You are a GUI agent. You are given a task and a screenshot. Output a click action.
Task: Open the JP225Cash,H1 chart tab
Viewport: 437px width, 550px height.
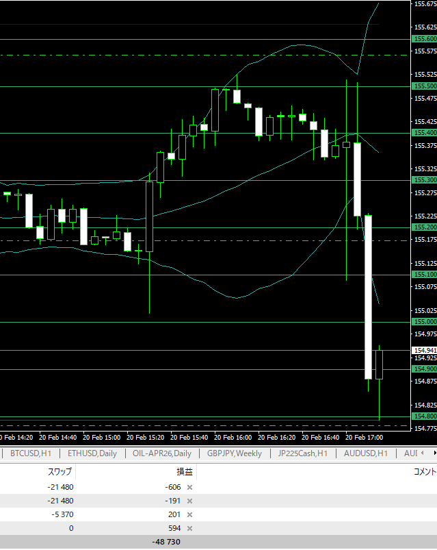(303, 453)
